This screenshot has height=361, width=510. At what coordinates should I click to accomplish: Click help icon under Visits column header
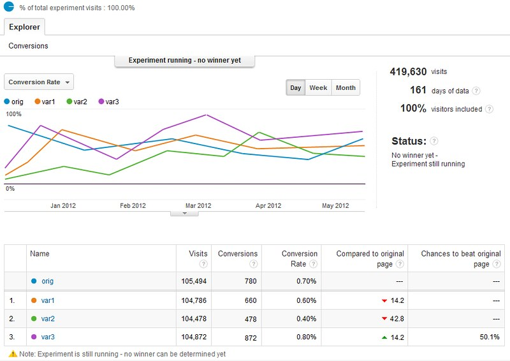click(x=203, y=264)
